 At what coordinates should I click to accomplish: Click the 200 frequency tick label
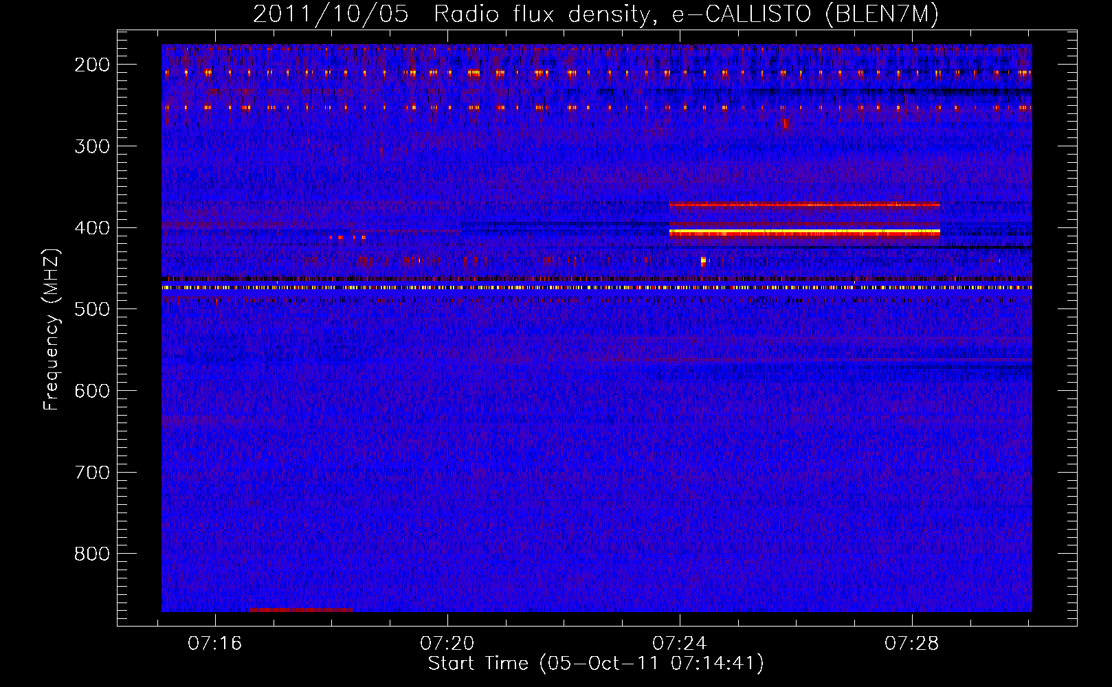pos(92,65)
